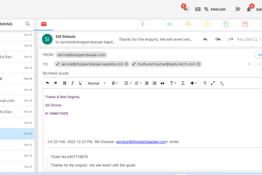Viewport: 262px width, 175px height.
Task: Open the blue list details tab
Action: coord(169,24)
